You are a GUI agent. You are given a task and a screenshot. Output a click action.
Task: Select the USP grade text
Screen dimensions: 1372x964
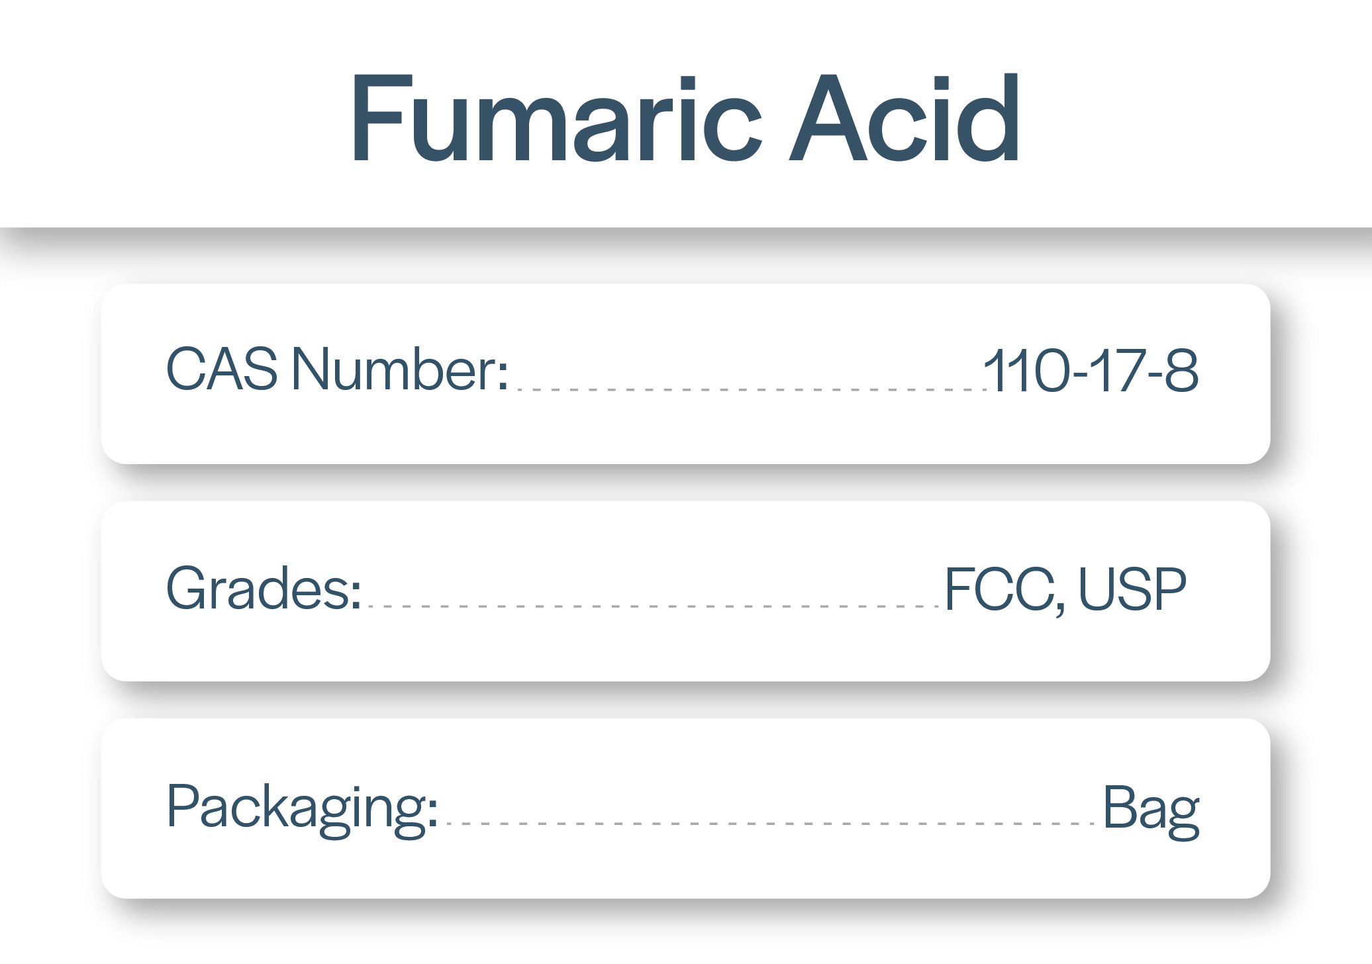(1132, 589)
